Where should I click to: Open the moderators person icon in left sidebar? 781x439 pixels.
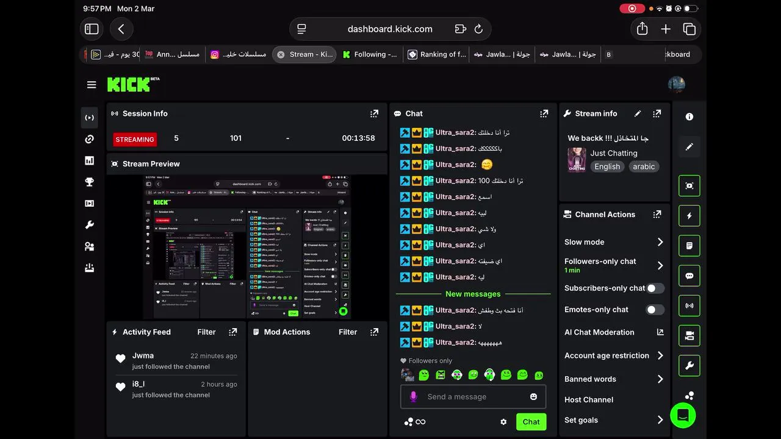tap(90, 246)
